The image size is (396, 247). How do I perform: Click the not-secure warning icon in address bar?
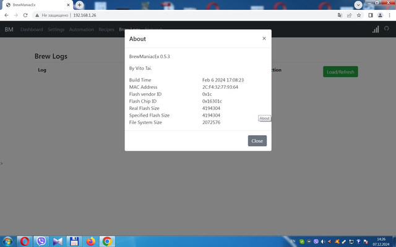37,15
